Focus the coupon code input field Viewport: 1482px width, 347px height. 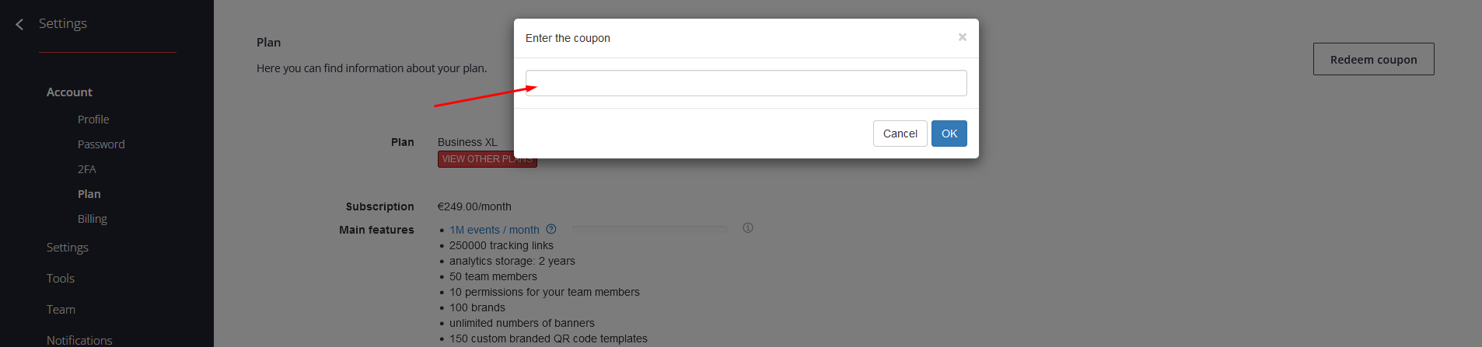tap(746, 83)
